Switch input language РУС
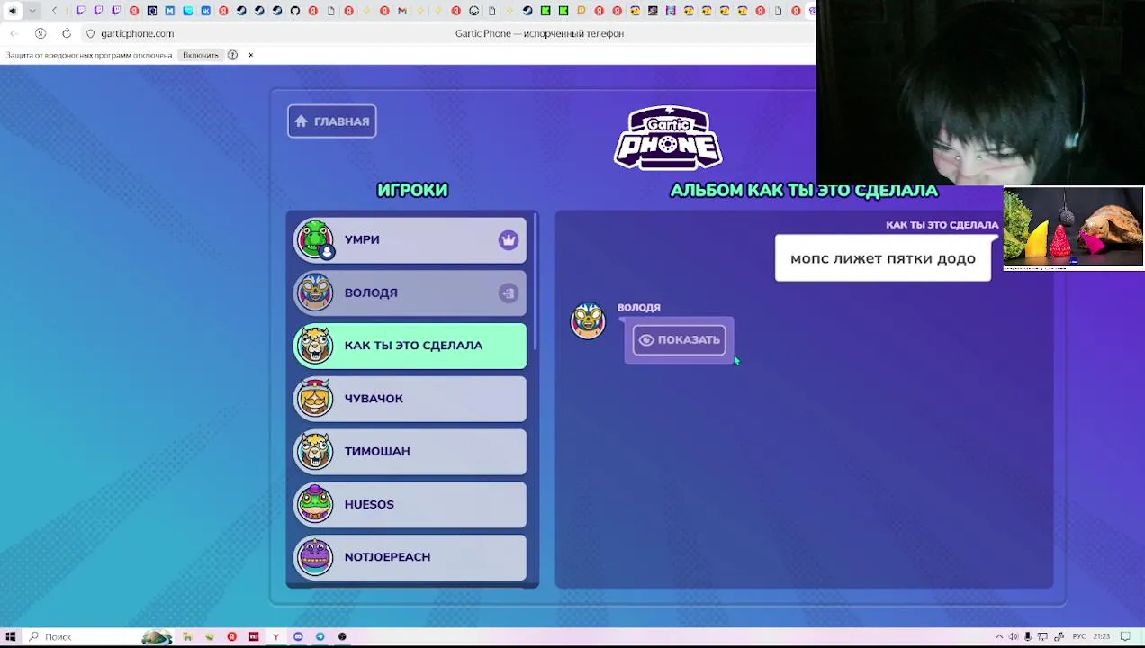This screenshot has width=1145, height=648. click(1079, 637)
